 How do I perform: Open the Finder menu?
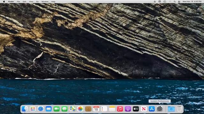[11, 2]
